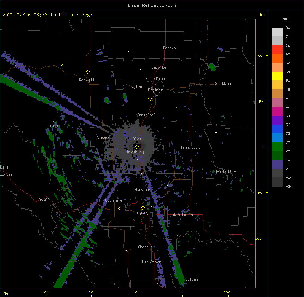Viewport: 304px width, 297px height.
Task: Click the yellow diamond marker below RedDeer
Action: click(x=150, y=99)
